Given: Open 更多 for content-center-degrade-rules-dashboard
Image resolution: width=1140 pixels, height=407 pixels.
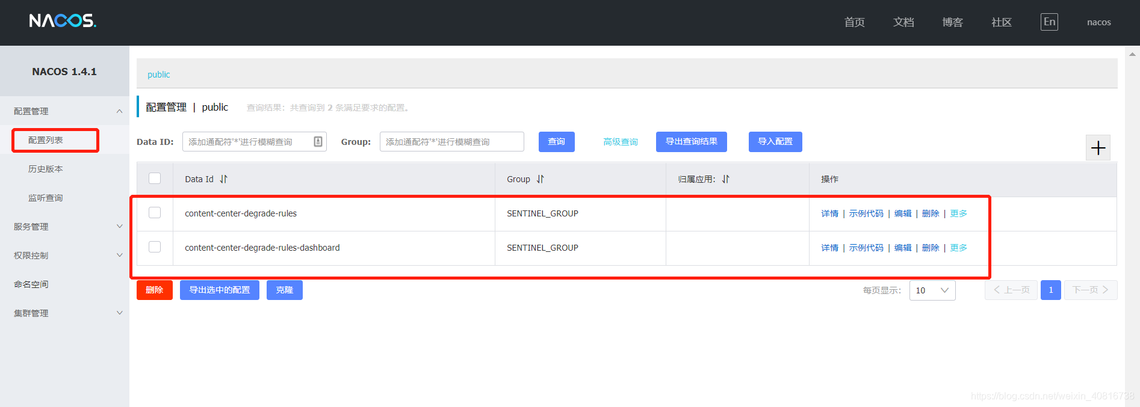Looking at the screenshot, I should pos(958,248).
